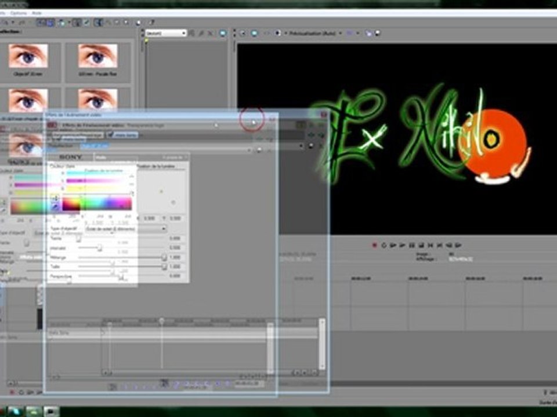
Task: Click the previous frame button under the preview
Action: pos(449,245)
